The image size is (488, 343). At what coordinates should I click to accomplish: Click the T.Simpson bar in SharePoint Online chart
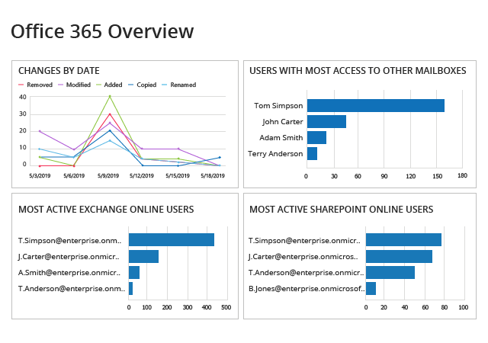[x=403, y=239]
